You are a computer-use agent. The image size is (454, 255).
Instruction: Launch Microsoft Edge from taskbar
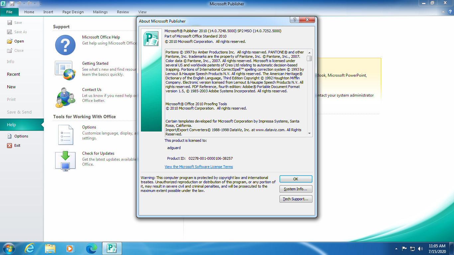click(x=91, y=248)
